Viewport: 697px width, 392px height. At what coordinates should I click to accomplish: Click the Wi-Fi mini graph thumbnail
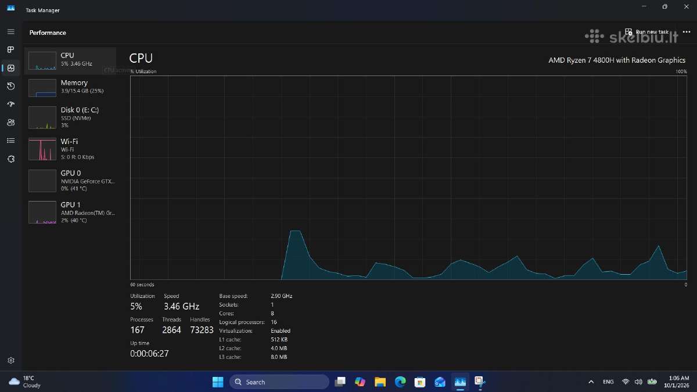42,149
